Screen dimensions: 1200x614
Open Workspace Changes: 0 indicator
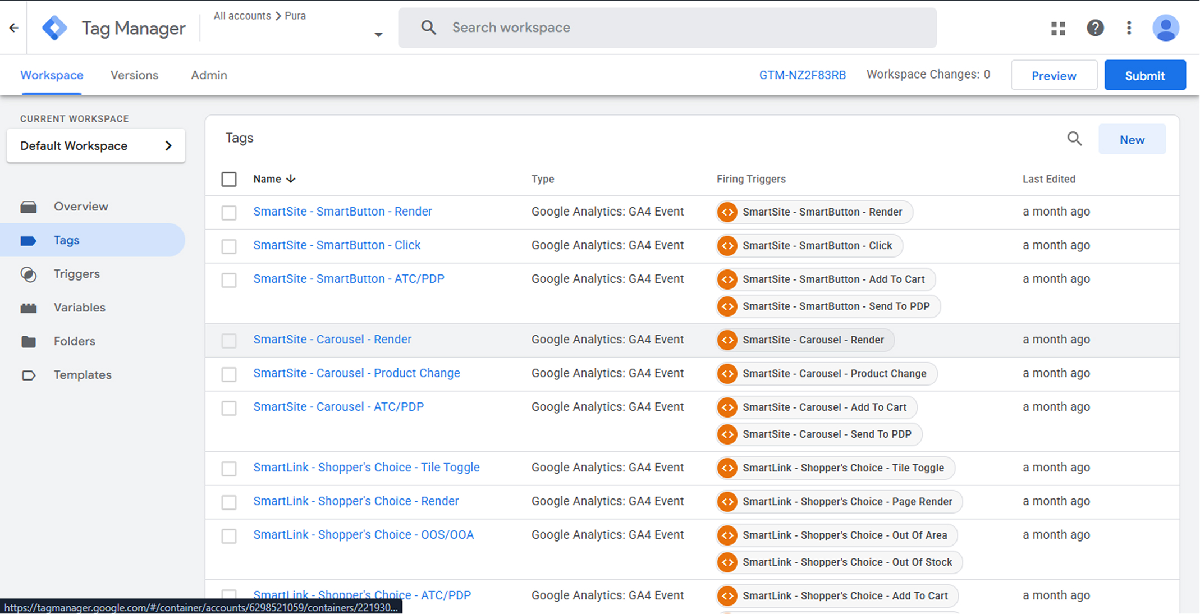[928, 75]
